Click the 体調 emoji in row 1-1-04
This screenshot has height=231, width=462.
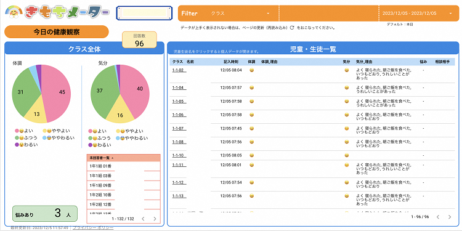(x=251, y=87)
